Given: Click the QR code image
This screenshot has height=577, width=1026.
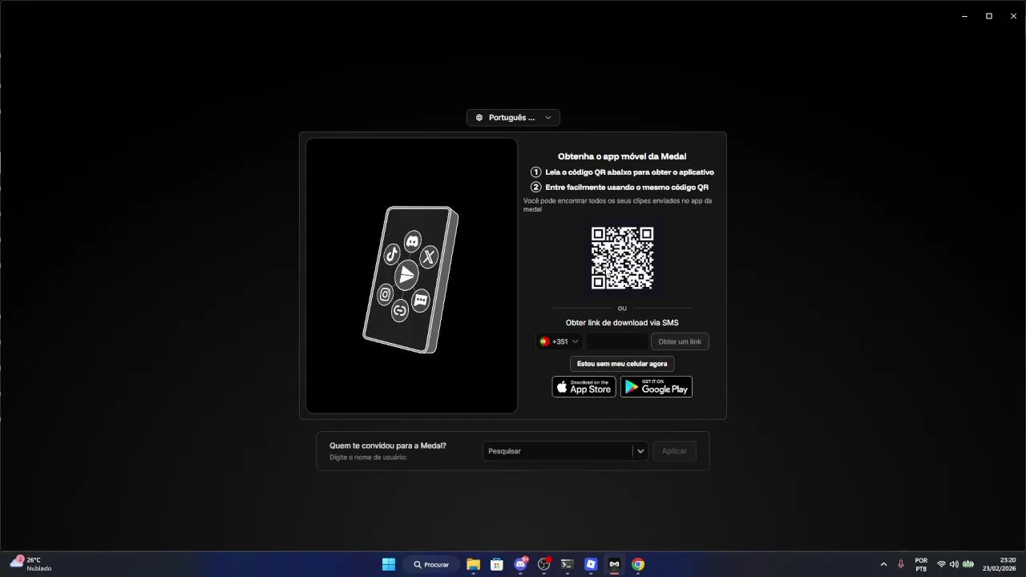Looking at the screenshot, I should (x=622, y=258).
